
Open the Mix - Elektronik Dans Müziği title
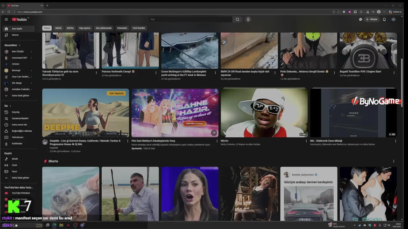[x=326, y=141]
